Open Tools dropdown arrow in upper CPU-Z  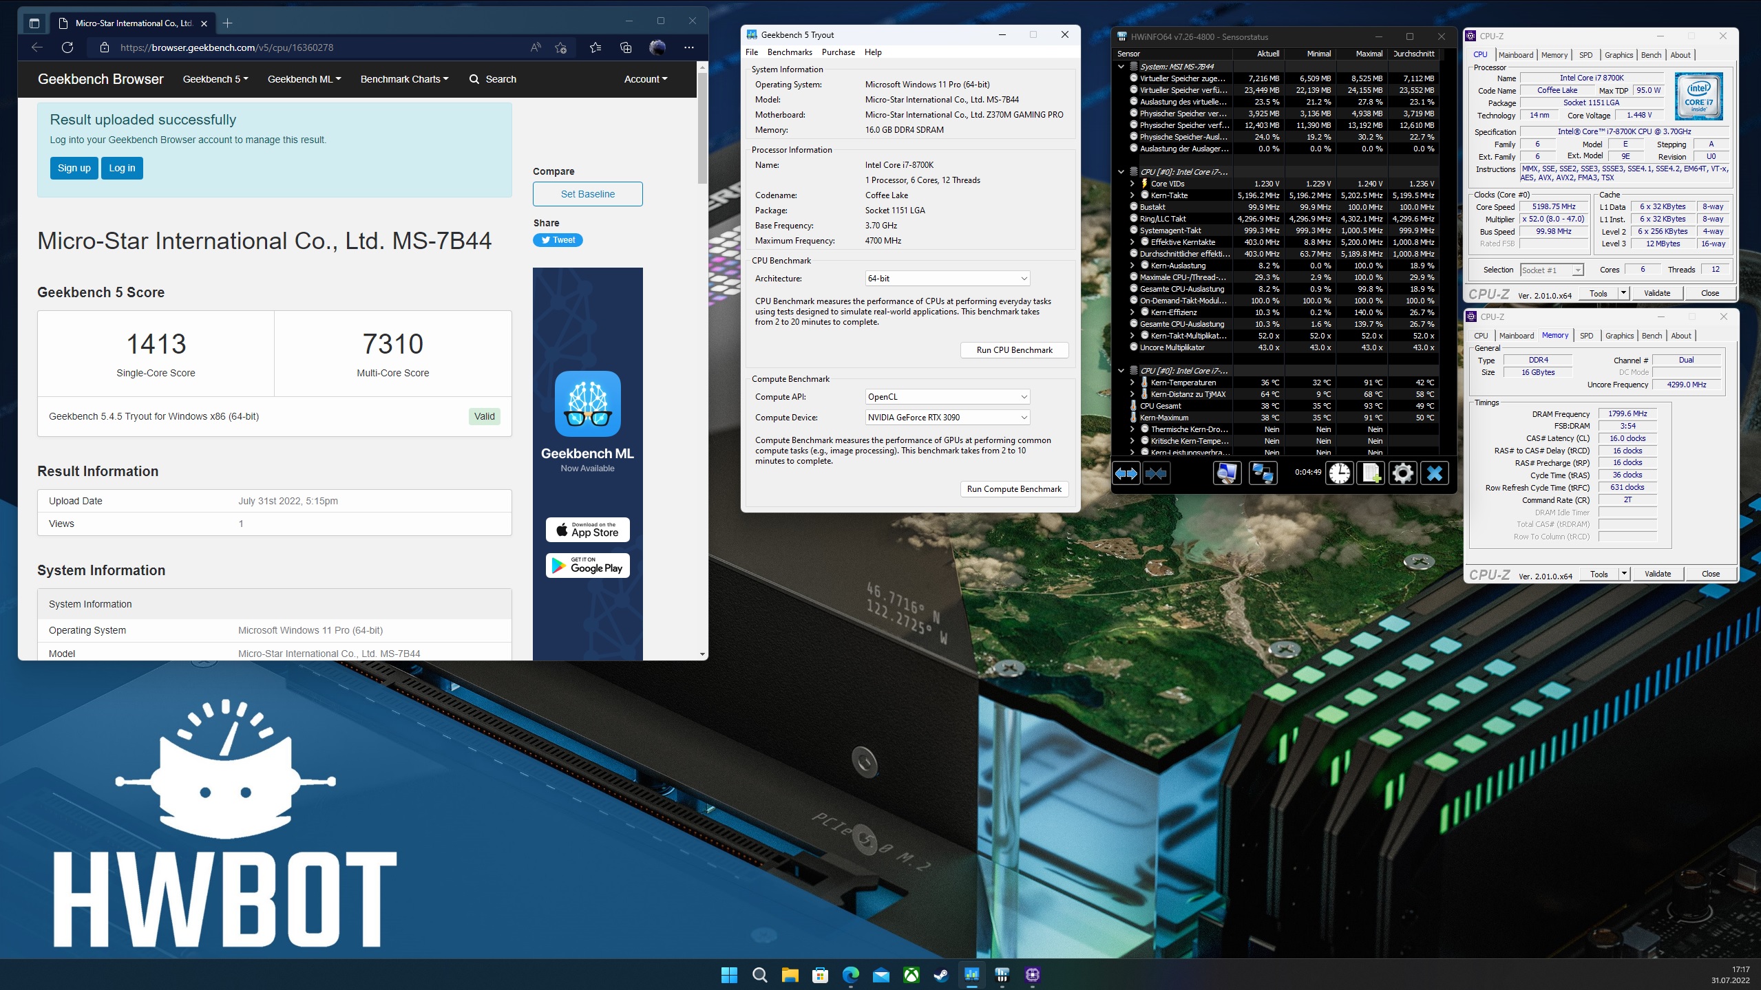pos(1623,293)
